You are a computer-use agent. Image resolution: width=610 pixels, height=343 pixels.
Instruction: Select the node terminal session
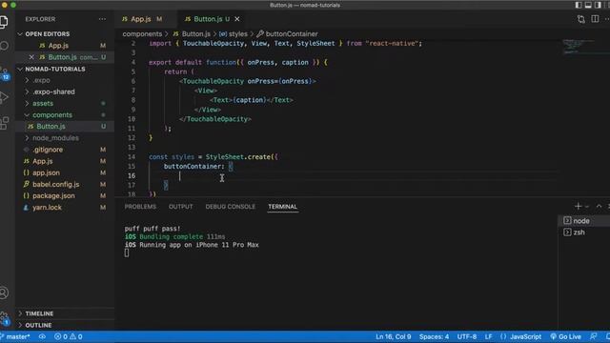click(x=584, y=221)
